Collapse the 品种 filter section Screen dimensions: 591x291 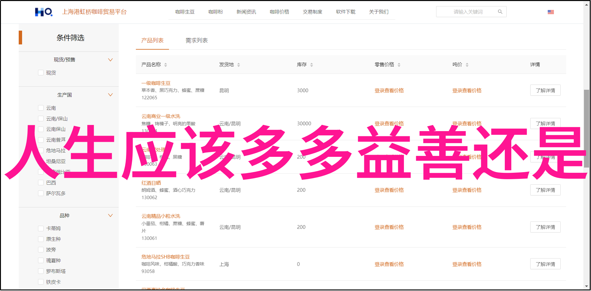(x=110, y=215)
